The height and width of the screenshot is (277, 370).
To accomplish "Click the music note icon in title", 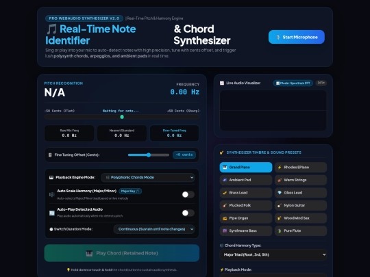I will tap(51, 29).
